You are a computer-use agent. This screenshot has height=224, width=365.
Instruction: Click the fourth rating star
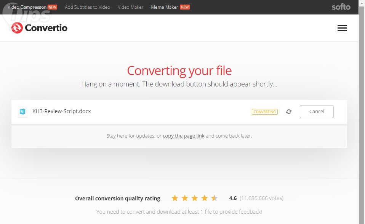[205, 198]
